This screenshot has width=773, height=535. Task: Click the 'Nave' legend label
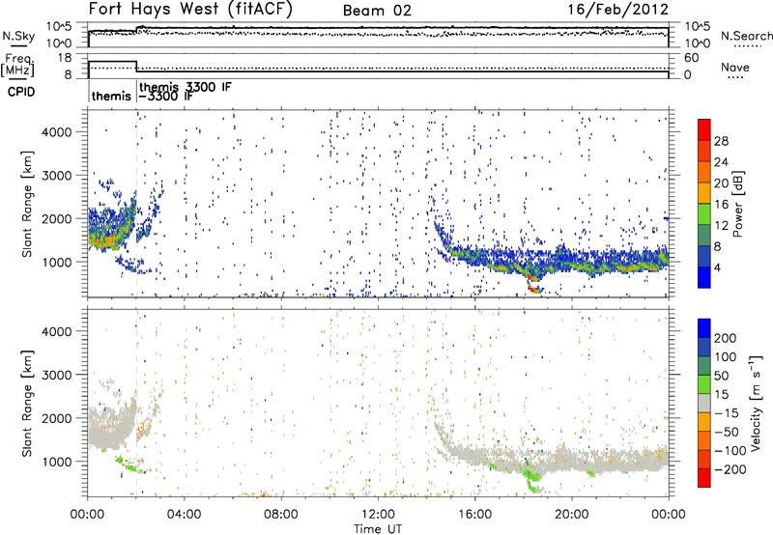pos(735,67)
